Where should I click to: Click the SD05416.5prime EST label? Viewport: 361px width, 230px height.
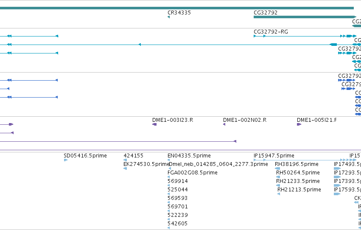[x=85, y=156]
